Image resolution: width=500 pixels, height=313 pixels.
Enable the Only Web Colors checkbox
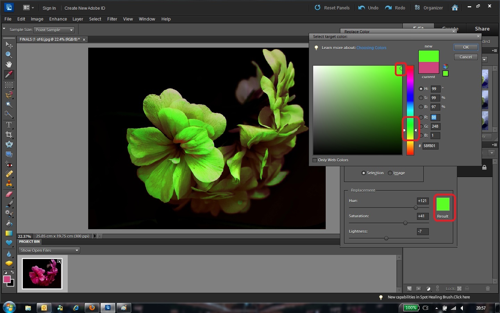(315, 160)
